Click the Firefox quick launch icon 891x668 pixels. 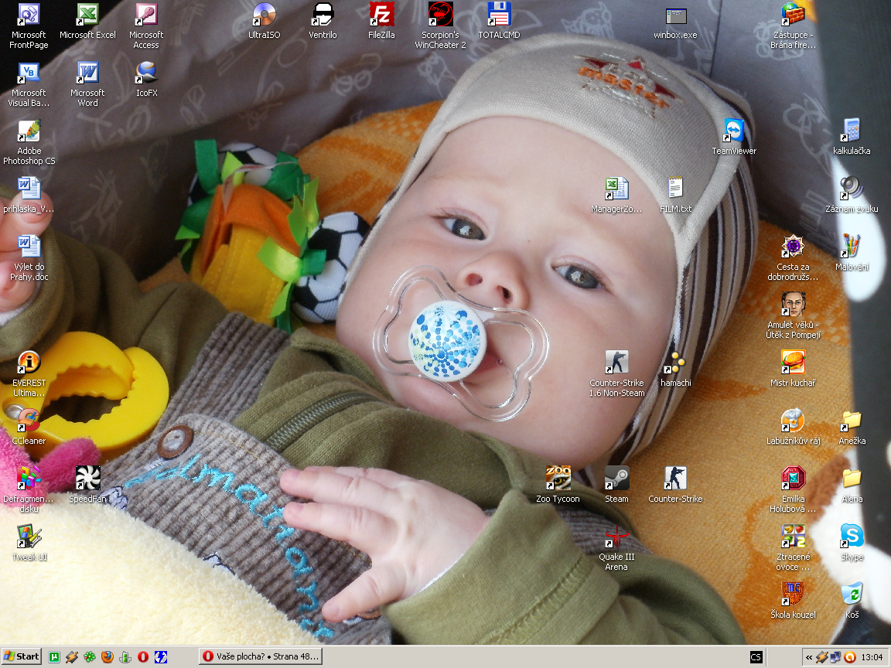point(108,657)
